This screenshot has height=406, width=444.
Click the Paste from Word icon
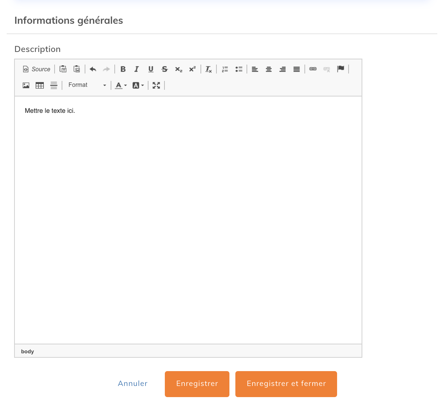coord(77,69)
